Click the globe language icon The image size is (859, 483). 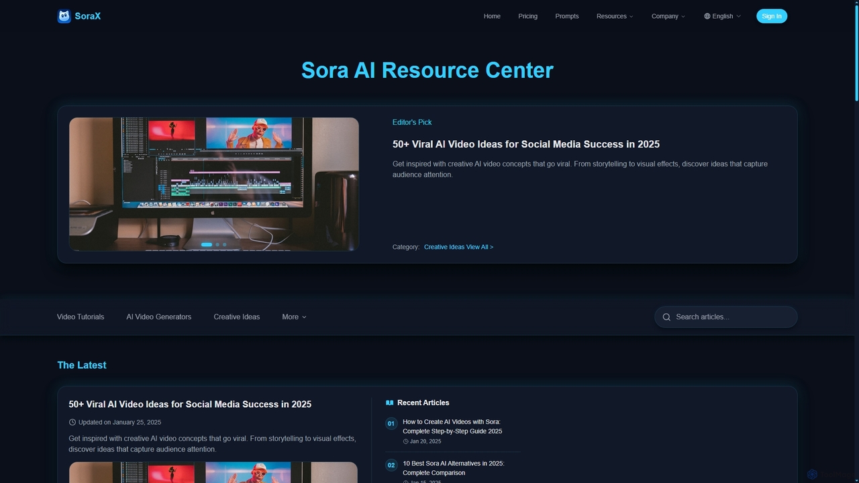click(x=707, y=16)
